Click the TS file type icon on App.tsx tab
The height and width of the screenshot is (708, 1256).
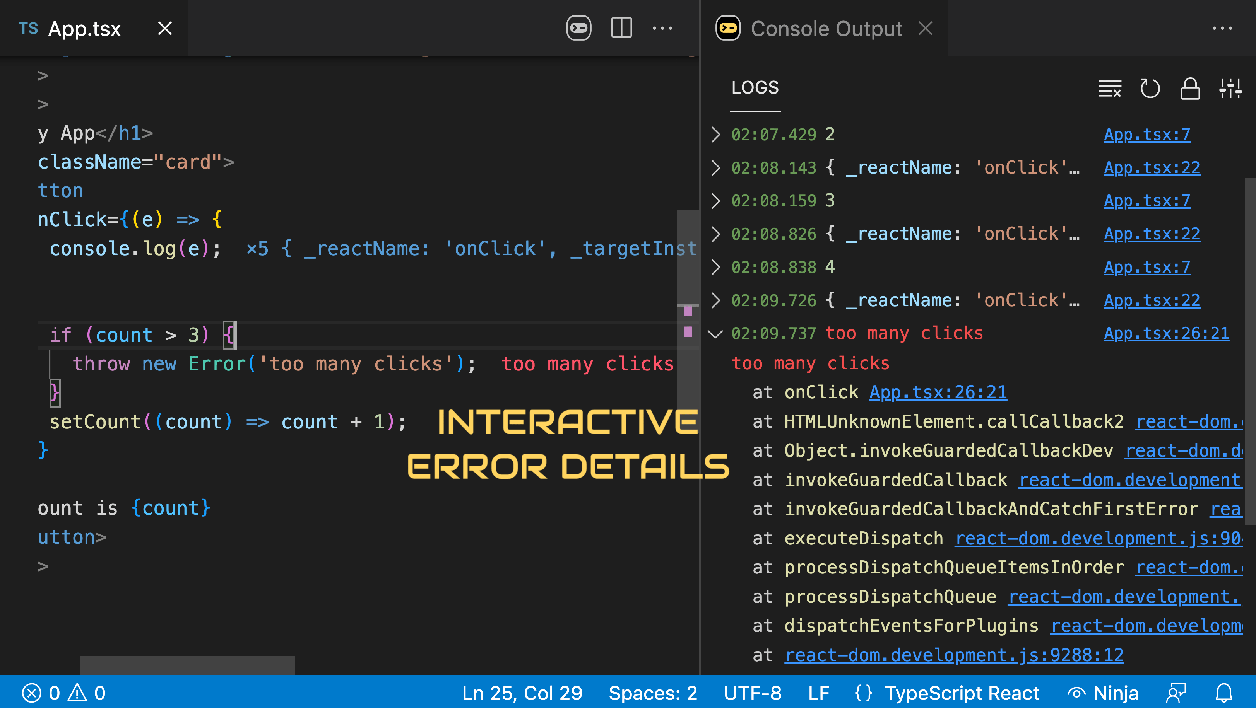click(28, 28)
